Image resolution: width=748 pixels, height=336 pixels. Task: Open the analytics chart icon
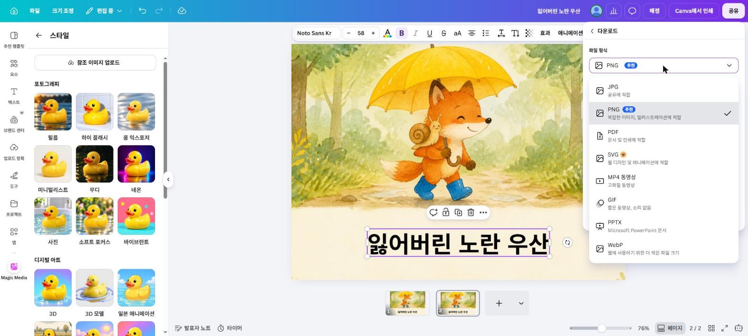tap(613, 10)
